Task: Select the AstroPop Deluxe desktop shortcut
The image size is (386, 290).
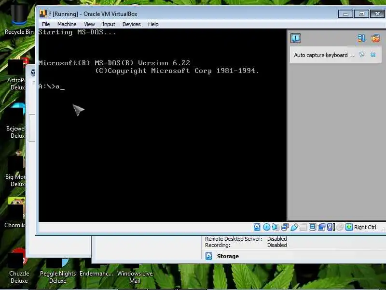Action: tap(17, 74)
